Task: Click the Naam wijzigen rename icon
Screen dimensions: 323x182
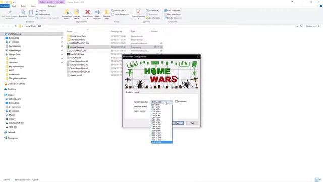Action: point(97,12)
